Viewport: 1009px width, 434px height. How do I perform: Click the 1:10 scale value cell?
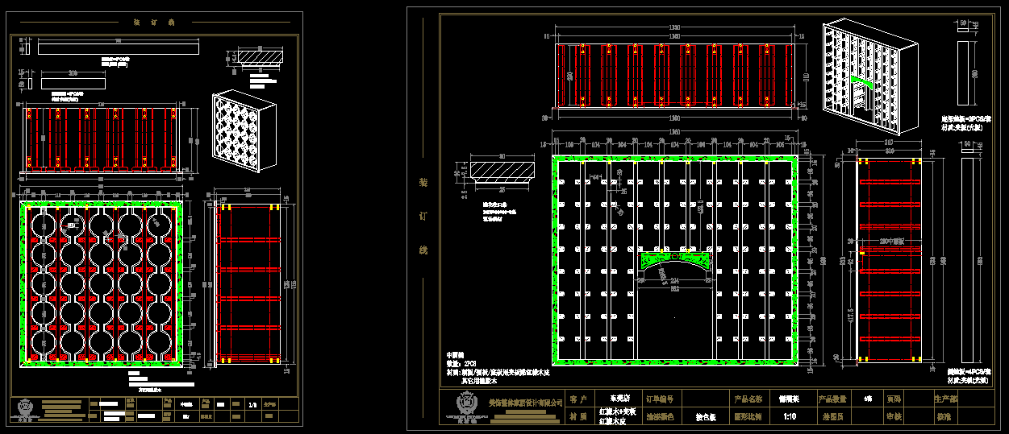[x=790, y=417]
